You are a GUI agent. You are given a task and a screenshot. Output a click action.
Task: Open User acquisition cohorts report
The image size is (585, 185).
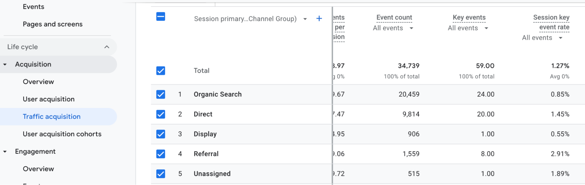(x=62, y=134)
